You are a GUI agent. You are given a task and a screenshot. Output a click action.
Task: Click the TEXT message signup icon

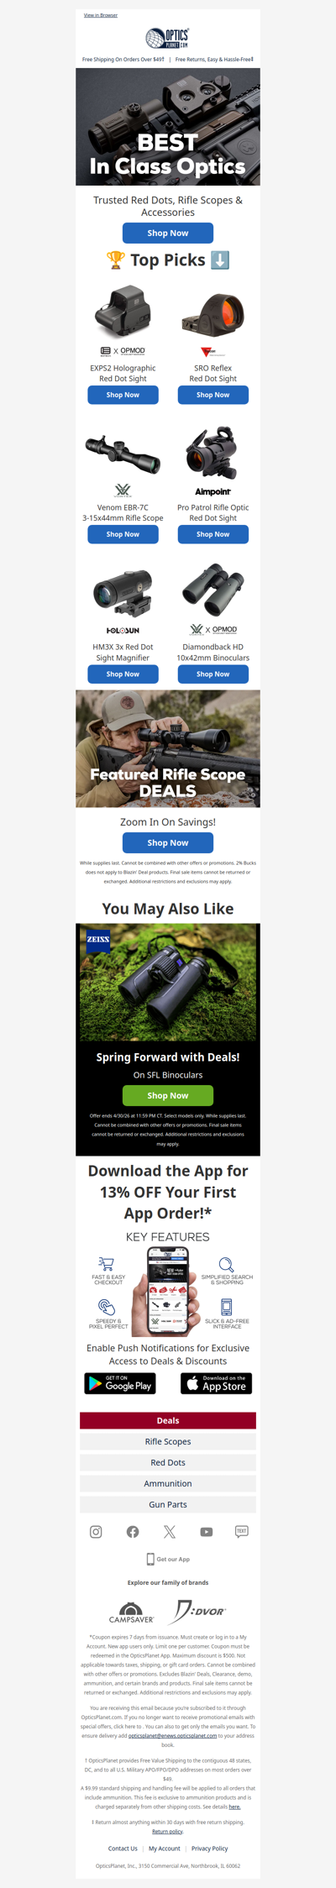pos(242,1532)
